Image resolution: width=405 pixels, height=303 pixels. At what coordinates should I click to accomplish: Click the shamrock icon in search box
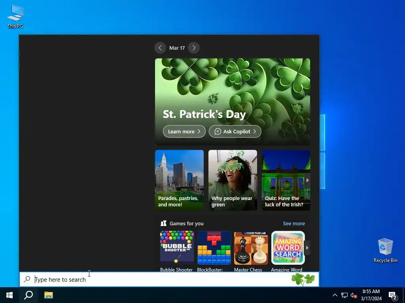click(x=303, y=280)
